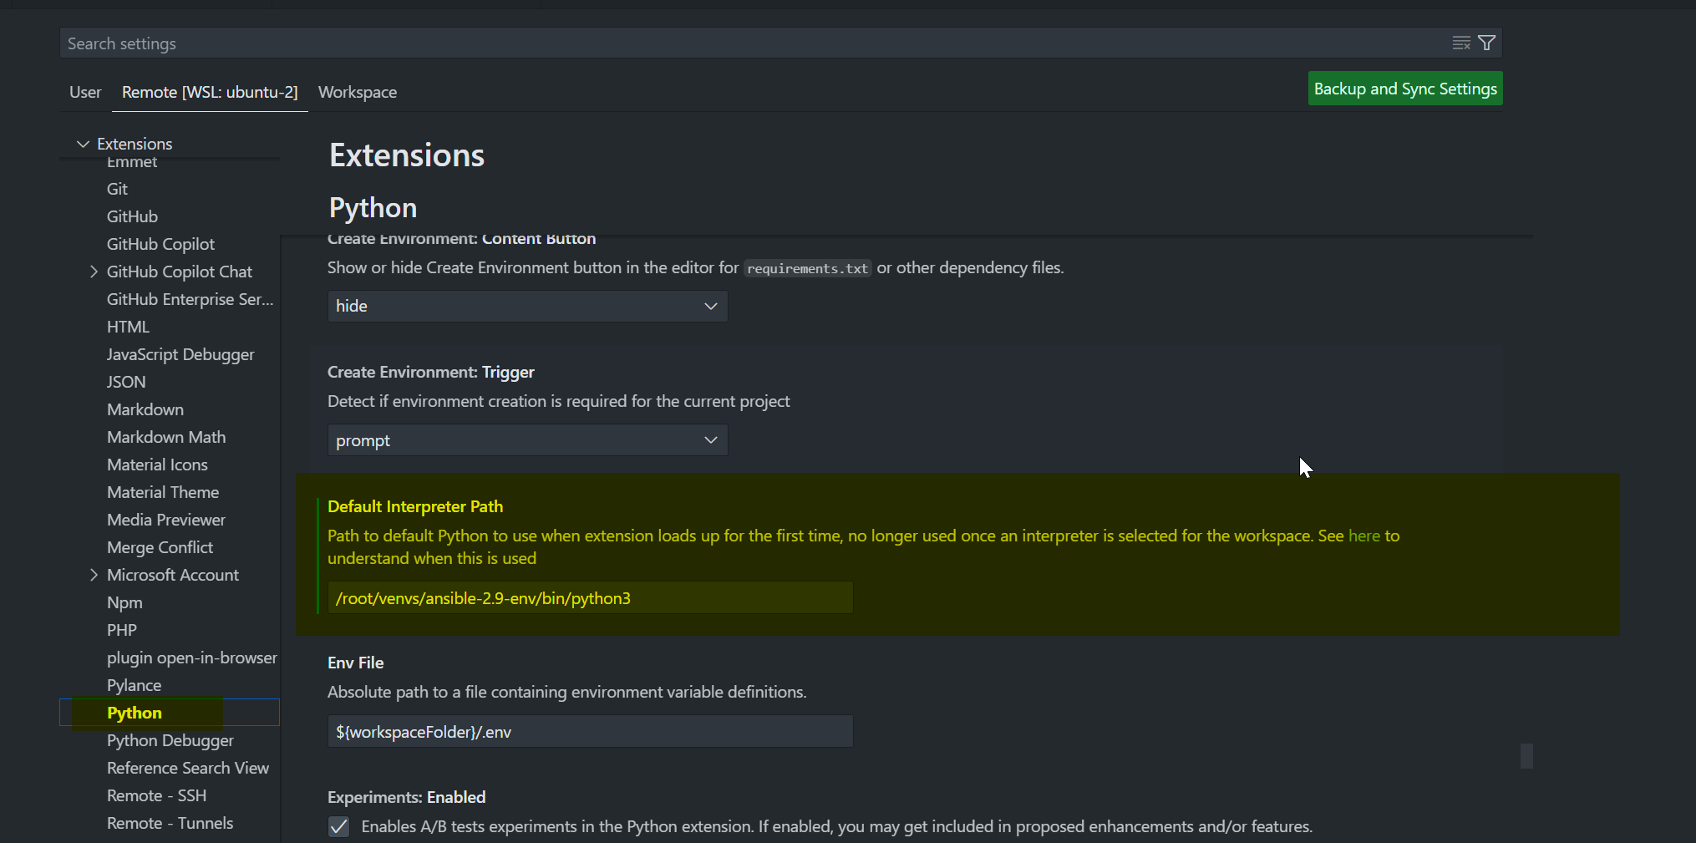Collapse the Extensions tree section
Image resolution: width=1696 pixels, height=843 pixels.
83,144
